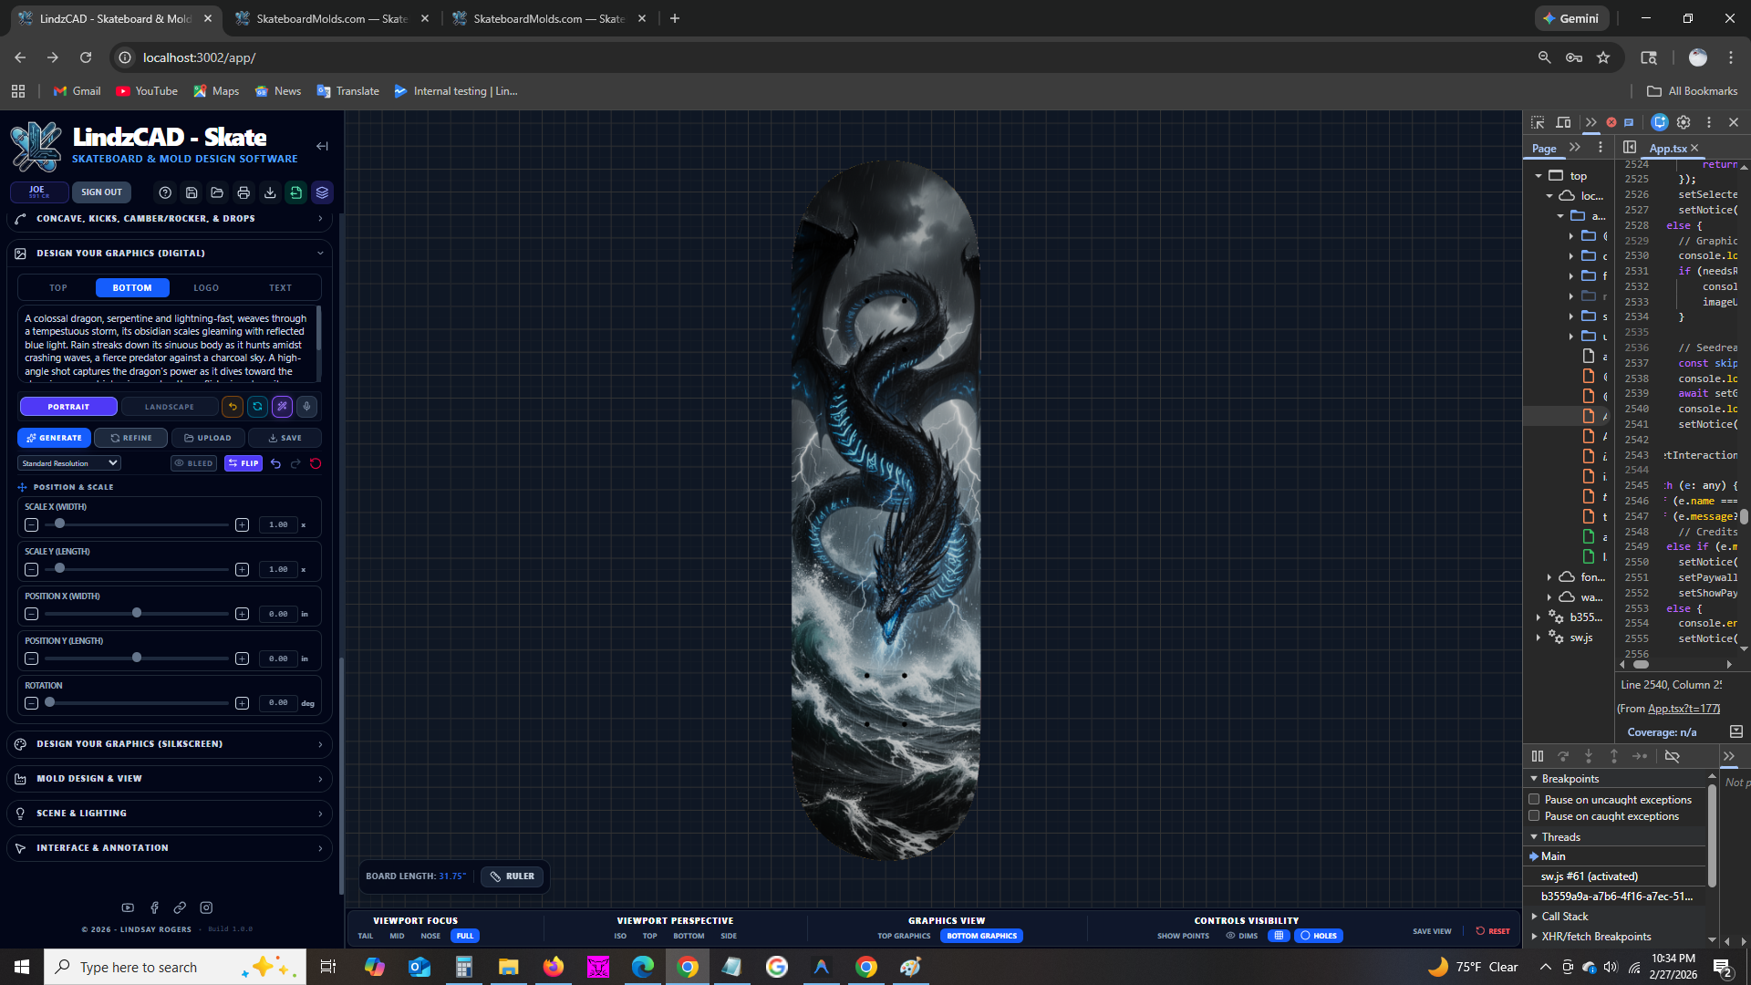Select the magic wand enhance-prompt icon
Image resolution: width=1751 pixels, height=985 pixels.
click(283, 407)
